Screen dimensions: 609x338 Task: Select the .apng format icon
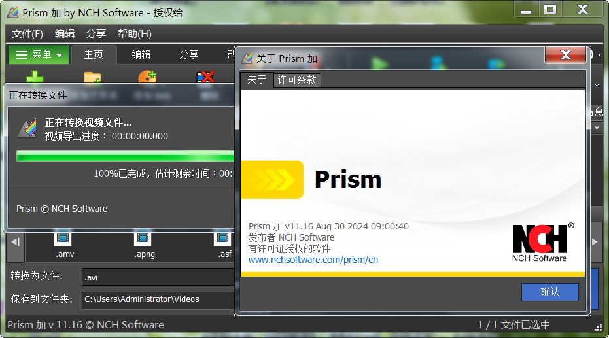[x=143, y=238]
